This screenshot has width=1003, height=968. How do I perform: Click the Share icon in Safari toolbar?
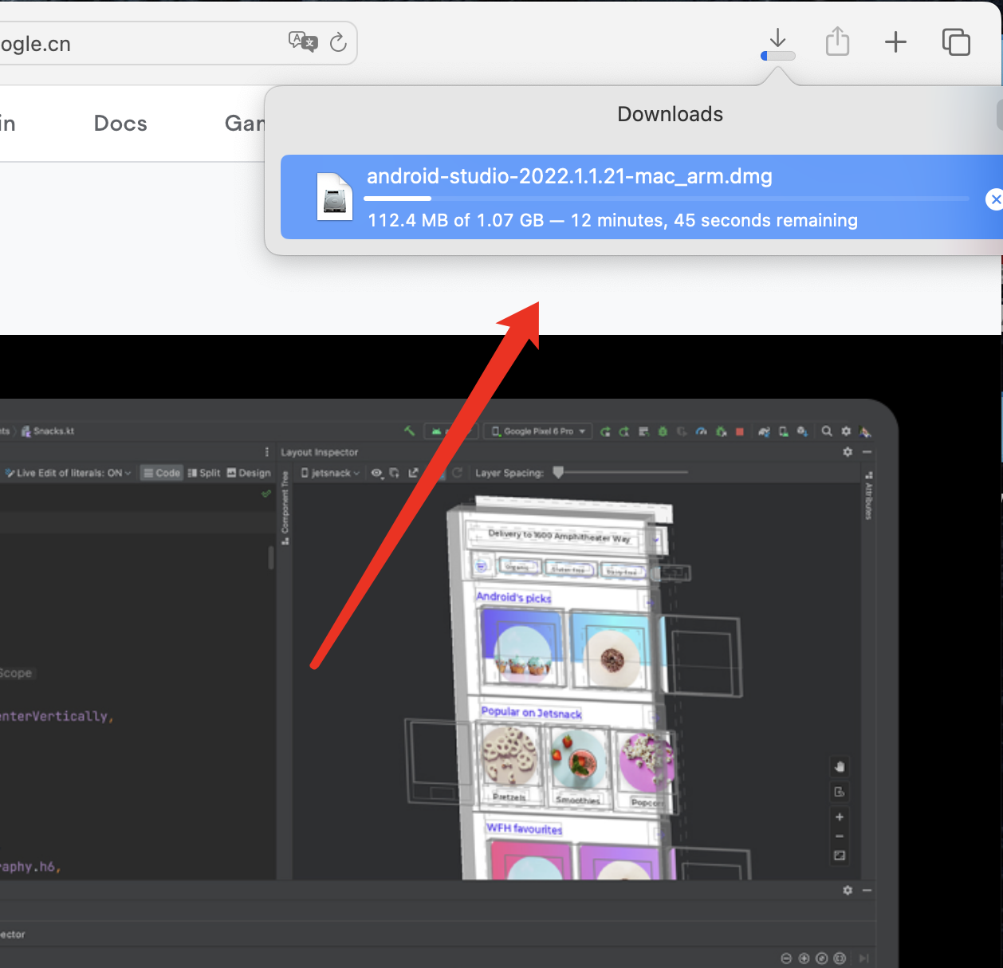tap(837, 41)
